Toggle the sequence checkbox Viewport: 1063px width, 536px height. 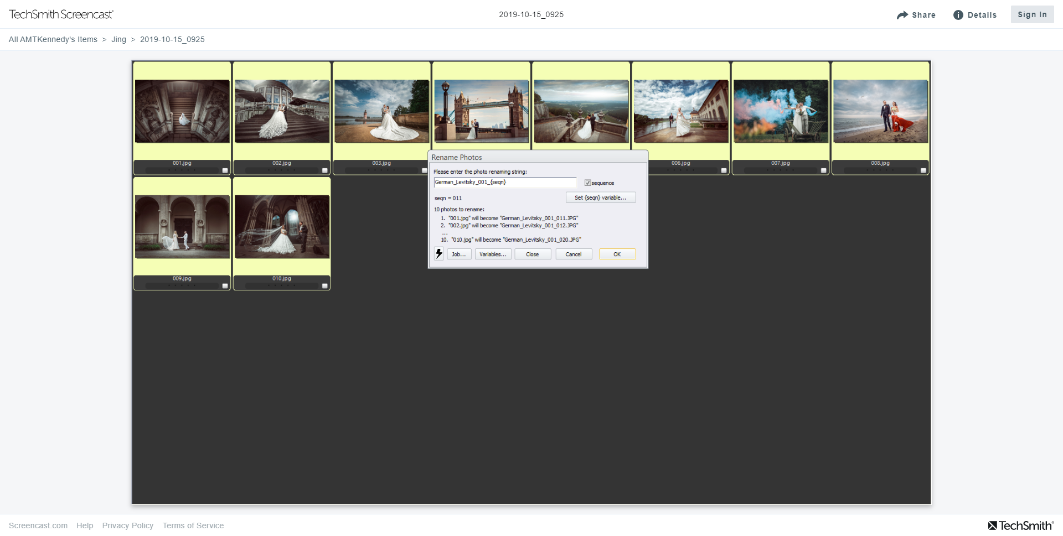[x=587, y=183]
